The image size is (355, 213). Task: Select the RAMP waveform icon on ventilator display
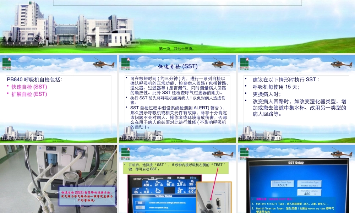[159, 191]
